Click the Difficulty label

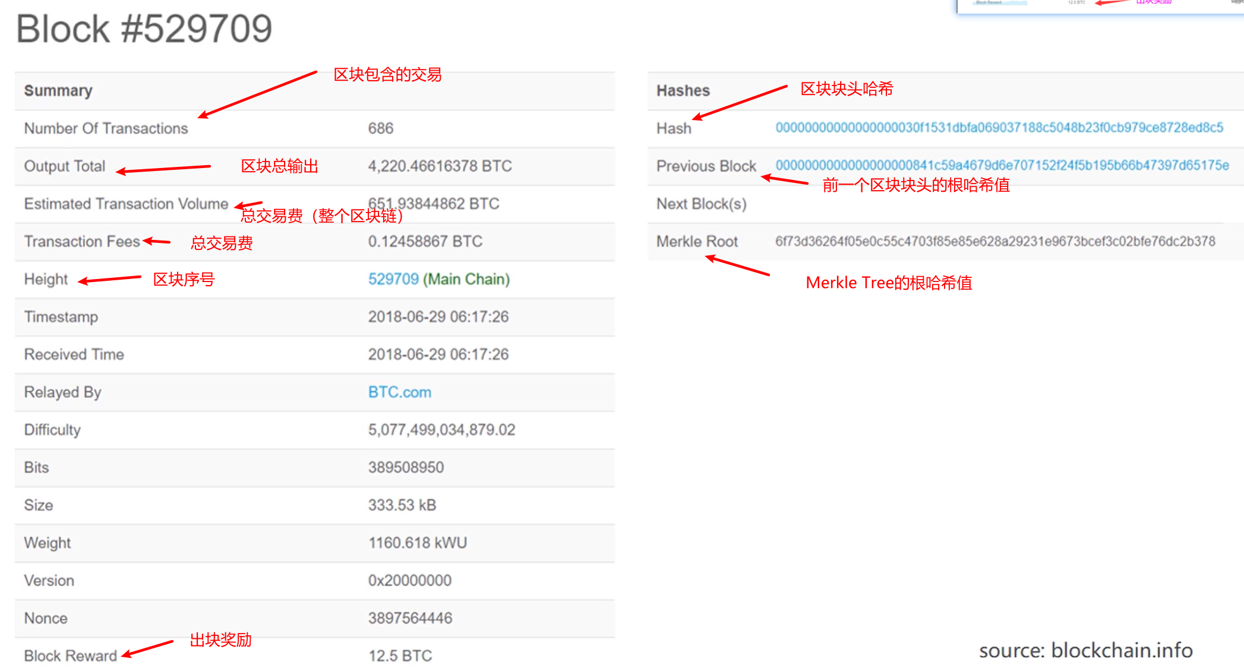click(52, 430)
